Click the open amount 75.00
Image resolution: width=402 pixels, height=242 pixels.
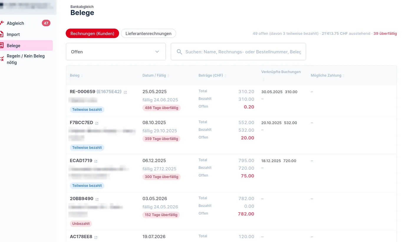click(247, 176)
